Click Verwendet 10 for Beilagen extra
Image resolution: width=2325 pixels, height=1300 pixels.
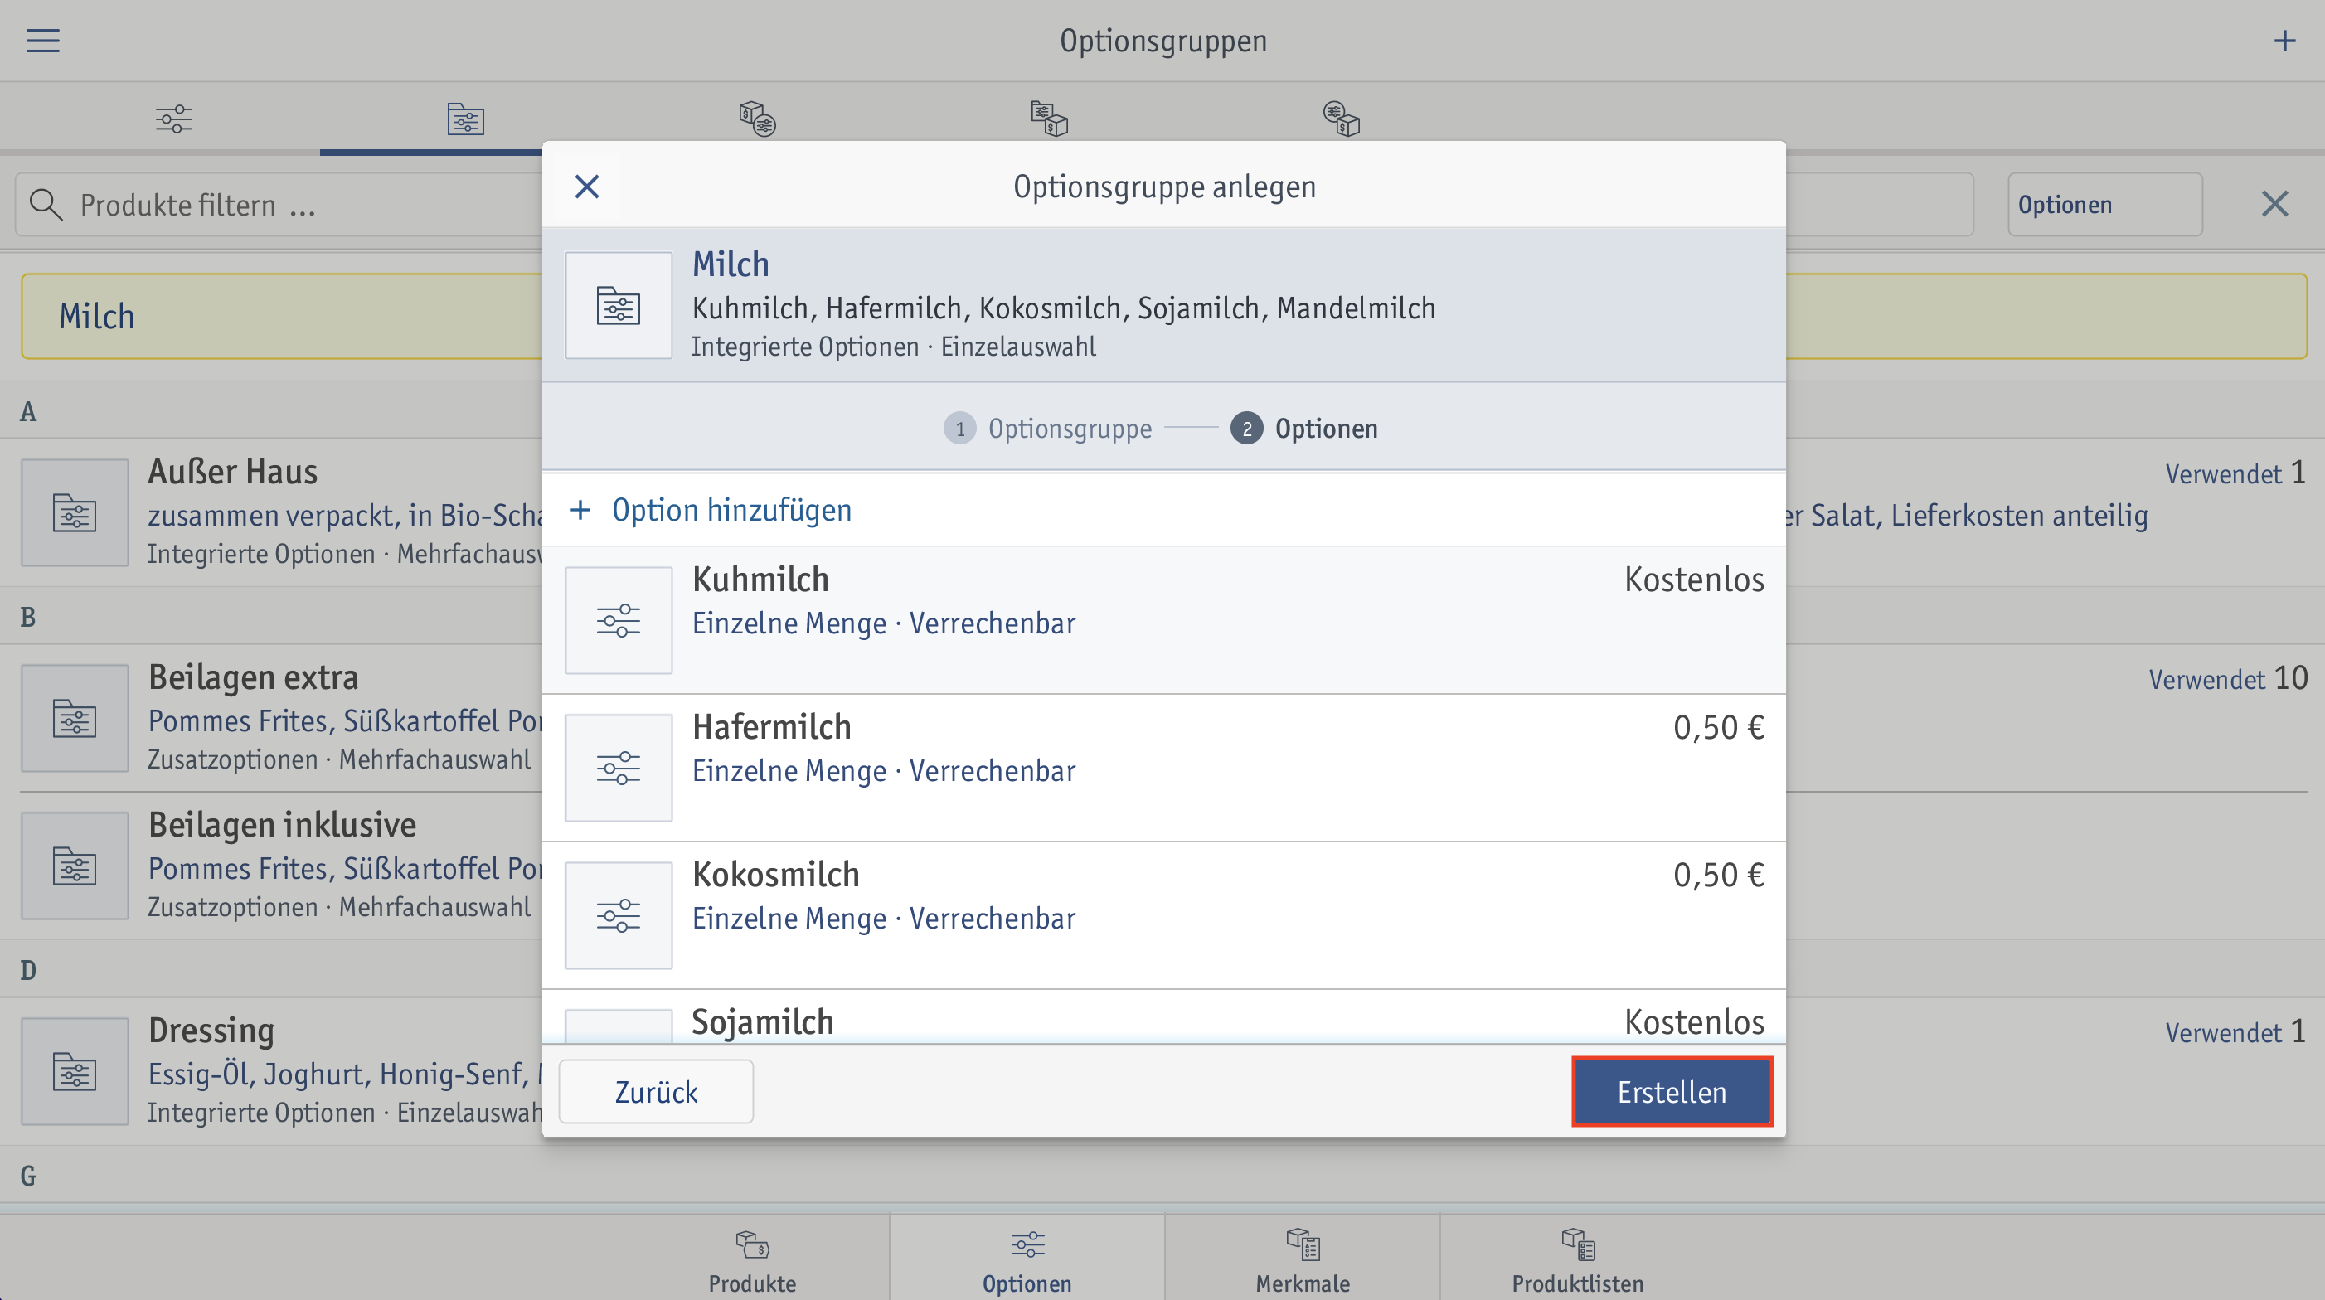pyautogui.click(x=2227, y=678)
